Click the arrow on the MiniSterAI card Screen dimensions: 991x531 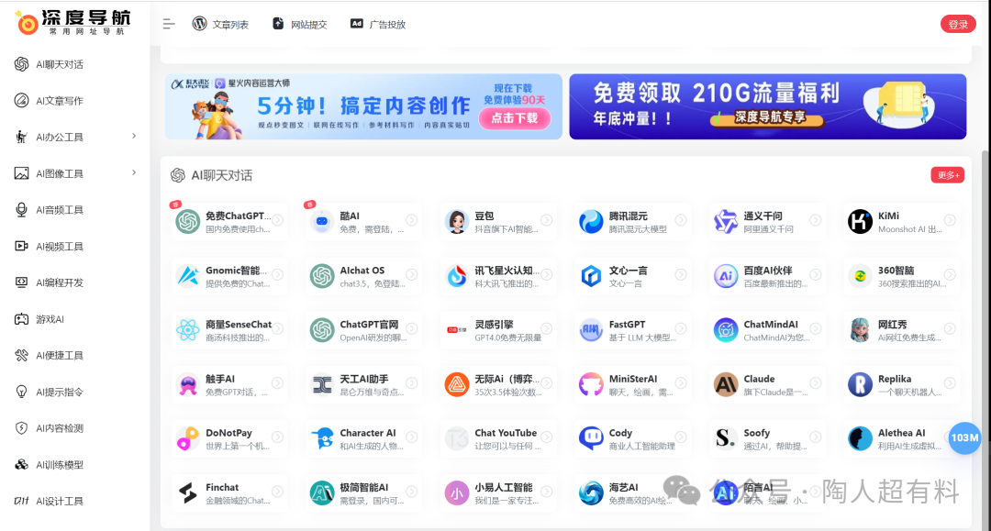[x=681, y=382]
